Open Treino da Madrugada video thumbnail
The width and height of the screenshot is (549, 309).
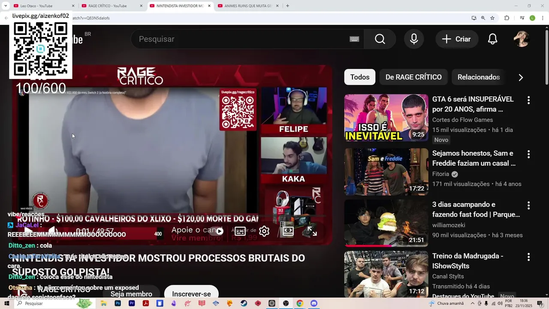coord(386,274)
